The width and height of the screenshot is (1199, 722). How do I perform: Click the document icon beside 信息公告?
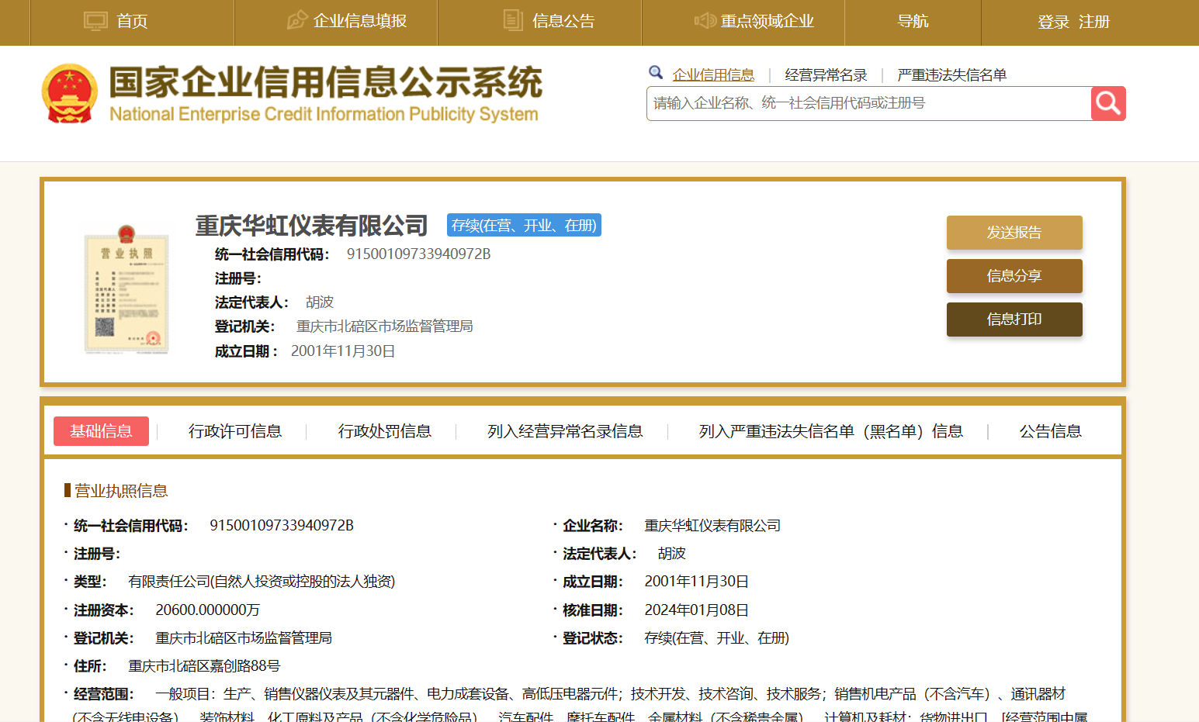[x=513, y=20]
